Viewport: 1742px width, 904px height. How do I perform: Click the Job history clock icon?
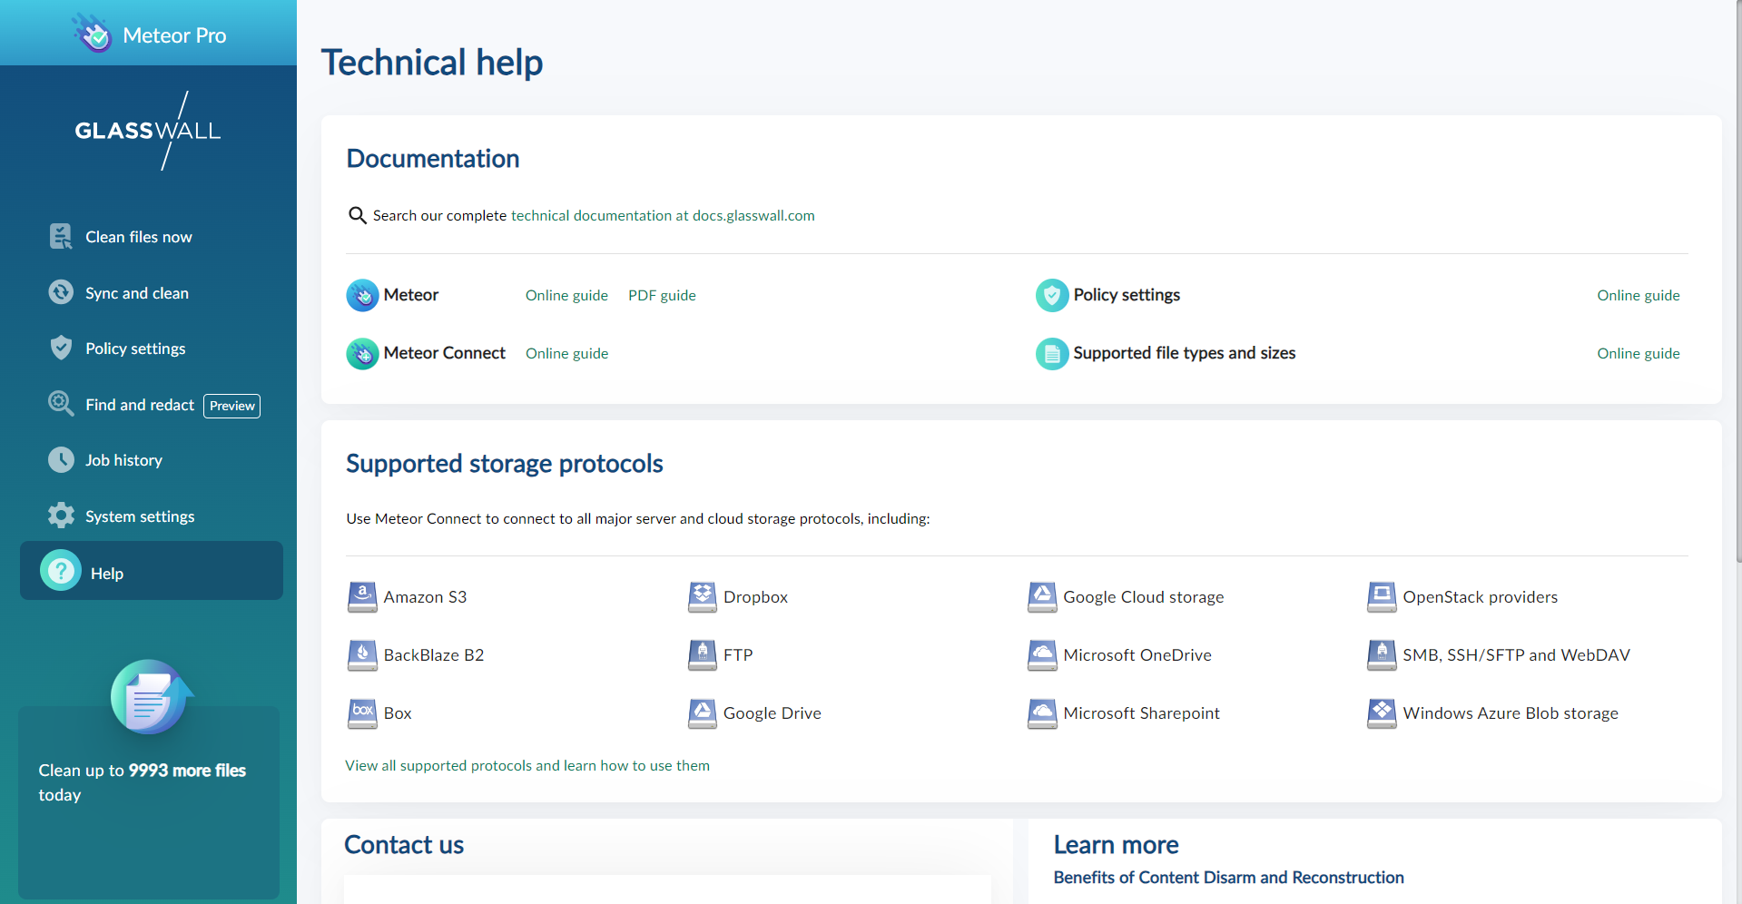pyautogui.click(x=61, y=459)
